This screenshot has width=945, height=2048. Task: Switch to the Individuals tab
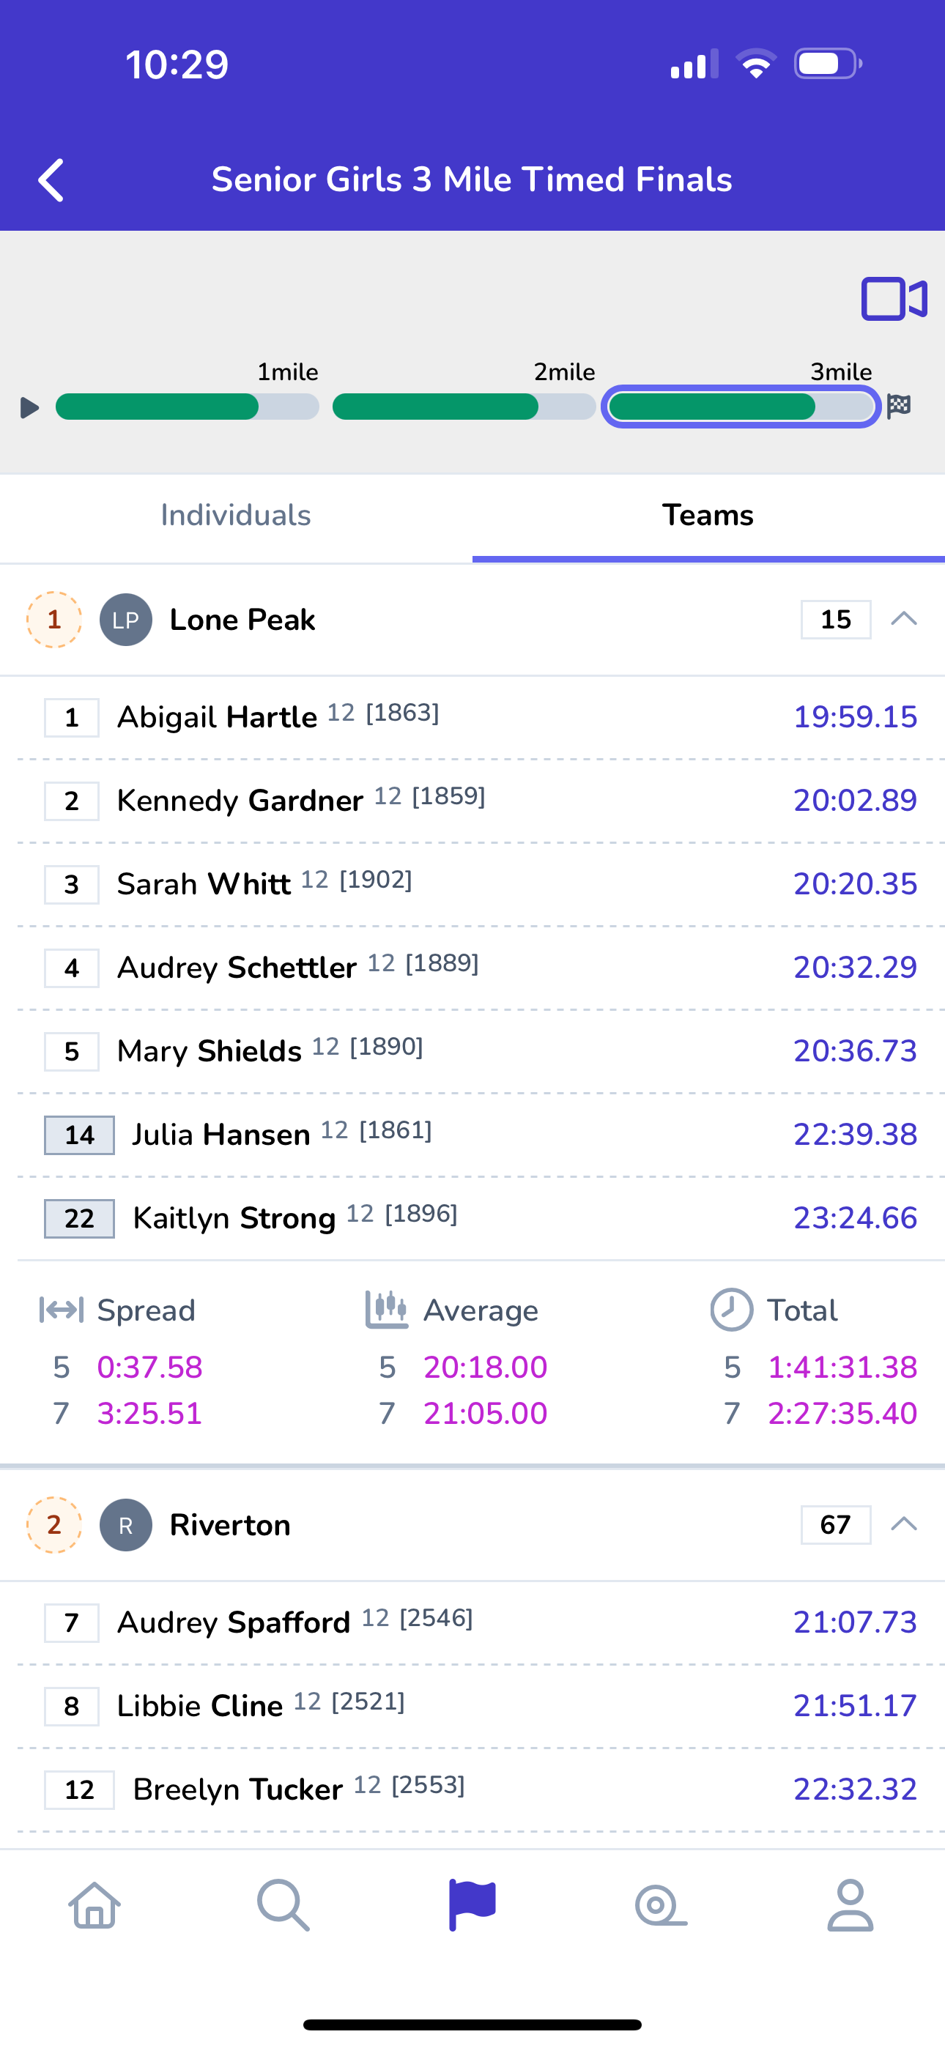coord(236,515)
